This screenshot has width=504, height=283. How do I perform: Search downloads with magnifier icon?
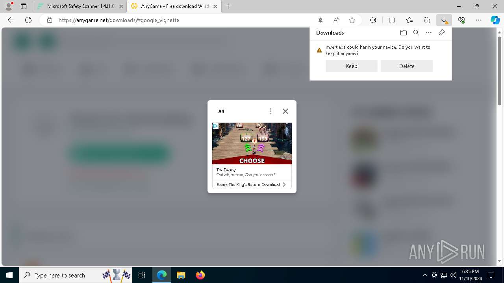[x=416, y=33]
